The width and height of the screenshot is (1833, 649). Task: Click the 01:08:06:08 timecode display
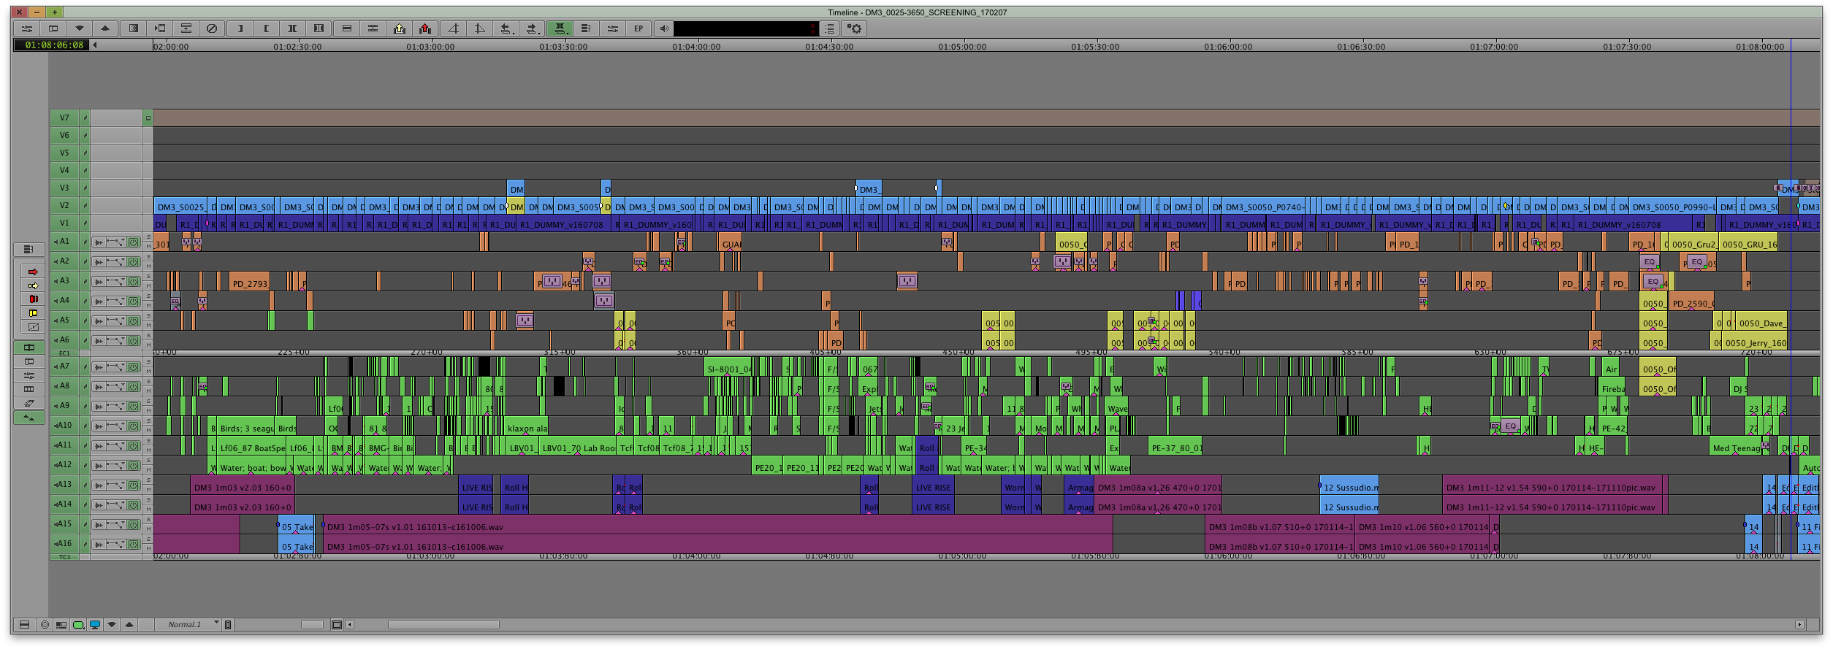(x=53, y=45)
